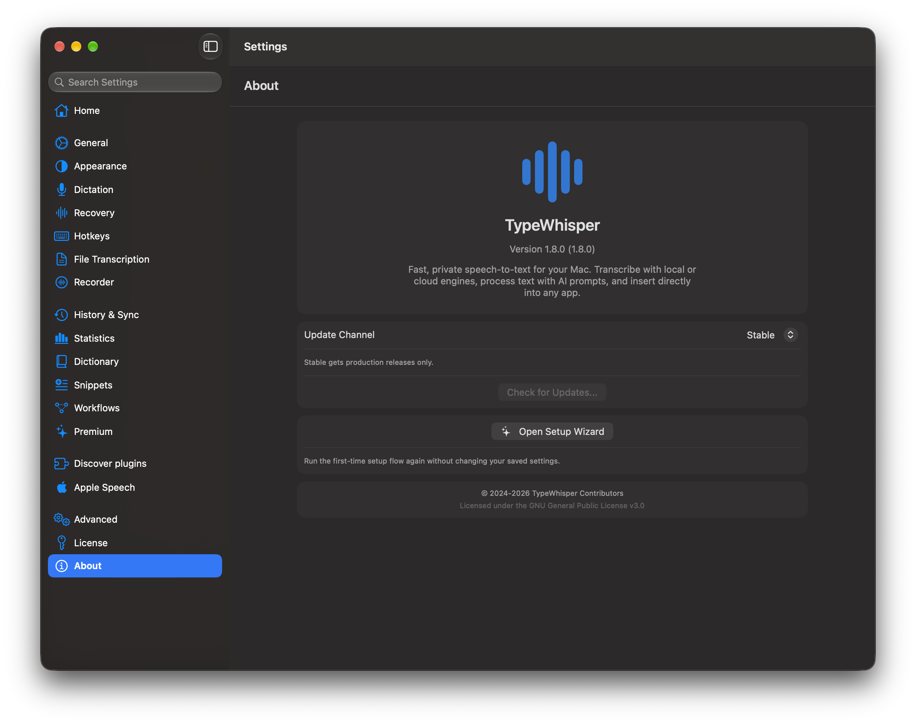Screen dimensions: 916x724
Task: Click the GNU General Public License text
Action: pos(552,506)
